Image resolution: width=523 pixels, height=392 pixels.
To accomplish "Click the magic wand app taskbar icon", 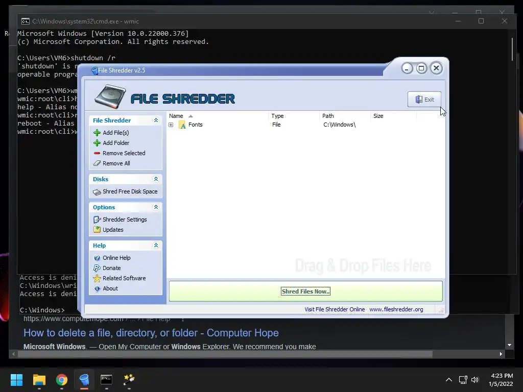I will tap(129, 380).
